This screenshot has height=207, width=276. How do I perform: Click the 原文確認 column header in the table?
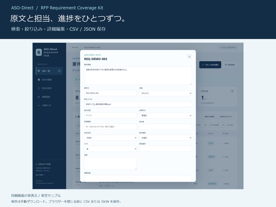[226, 134]
